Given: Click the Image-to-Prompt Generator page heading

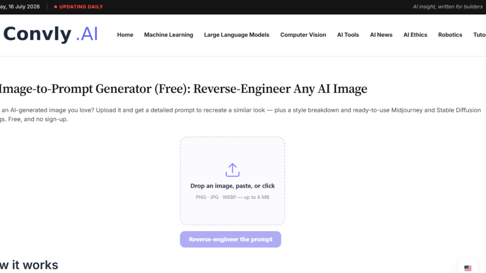Looking at the screenshot, I should (184, 89).
